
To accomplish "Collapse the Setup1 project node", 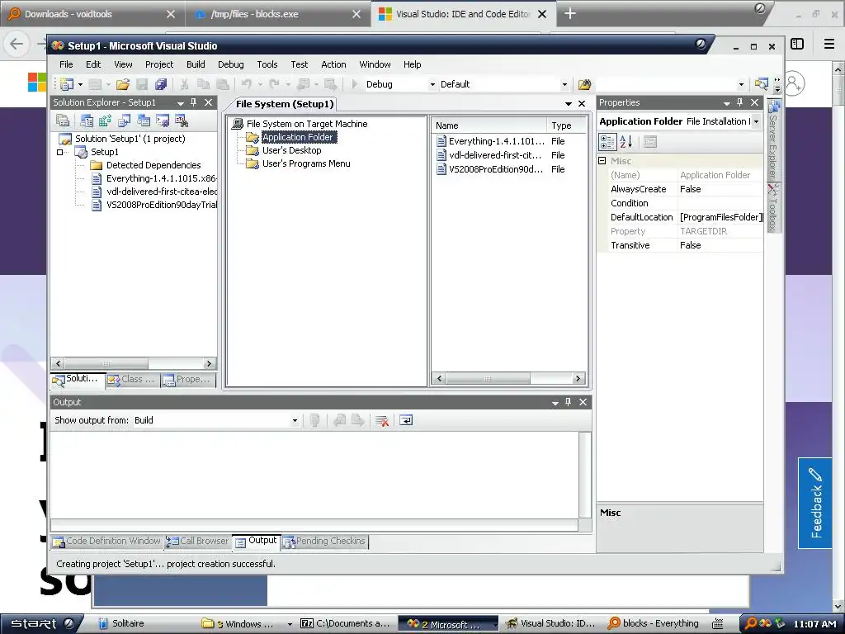I will point(59,153).
